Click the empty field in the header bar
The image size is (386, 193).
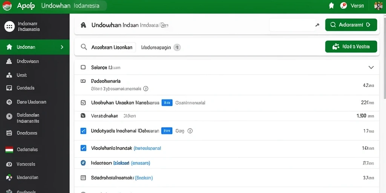pos(293,25)
